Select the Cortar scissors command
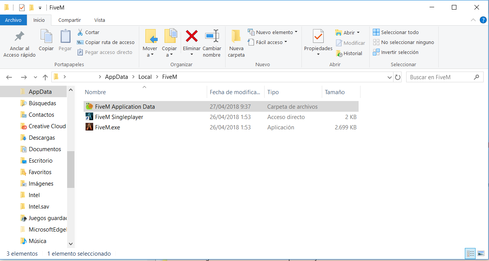This screenshot has width=489, height=261. point(88,33)
